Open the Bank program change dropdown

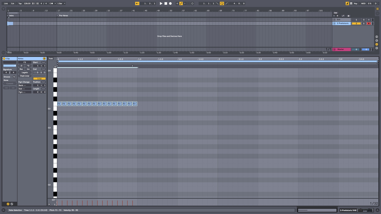[x=24, y=85]
